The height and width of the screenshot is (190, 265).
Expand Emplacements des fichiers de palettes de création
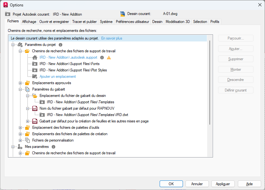coord(20,134)
